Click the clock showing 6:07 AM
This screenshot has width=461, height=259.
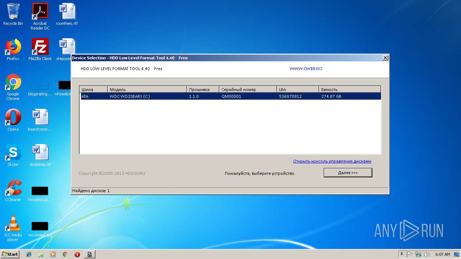(443, 254)
